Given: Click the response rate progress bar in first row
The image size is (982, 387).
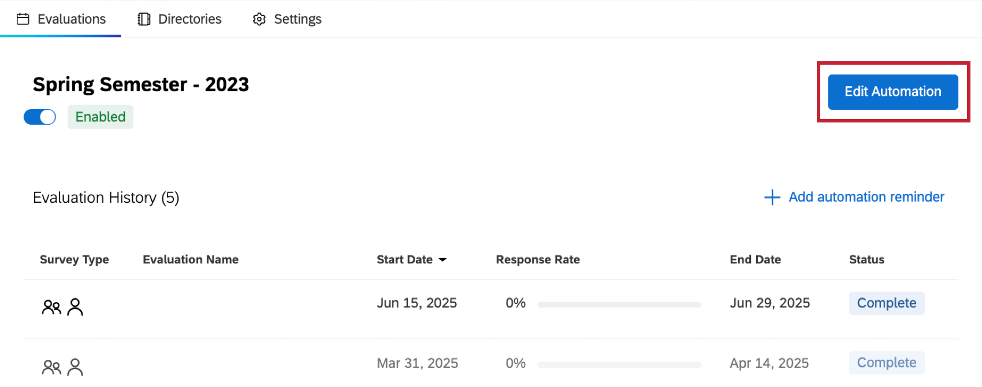Looking at the screenshot, I should tap(619, 304).
